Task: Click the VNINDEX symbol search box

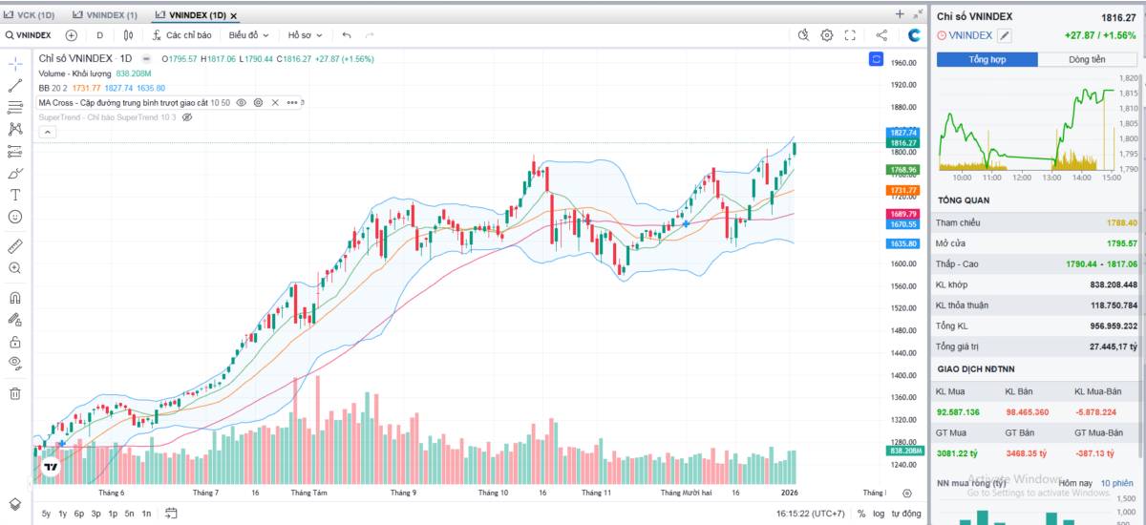Action: pyautogui.click(x=29, y=35)
